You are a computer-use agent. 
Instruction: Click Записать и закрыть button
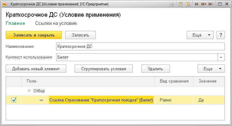34,35
